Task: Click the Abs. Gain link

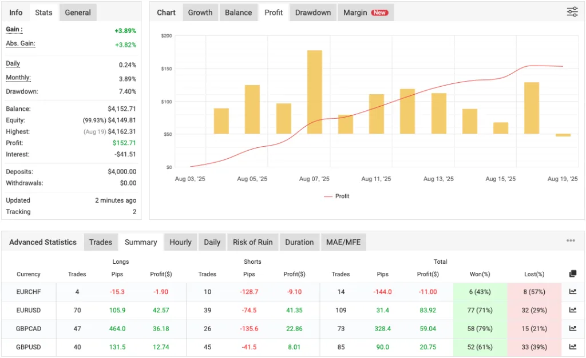Action: [22, 43]
